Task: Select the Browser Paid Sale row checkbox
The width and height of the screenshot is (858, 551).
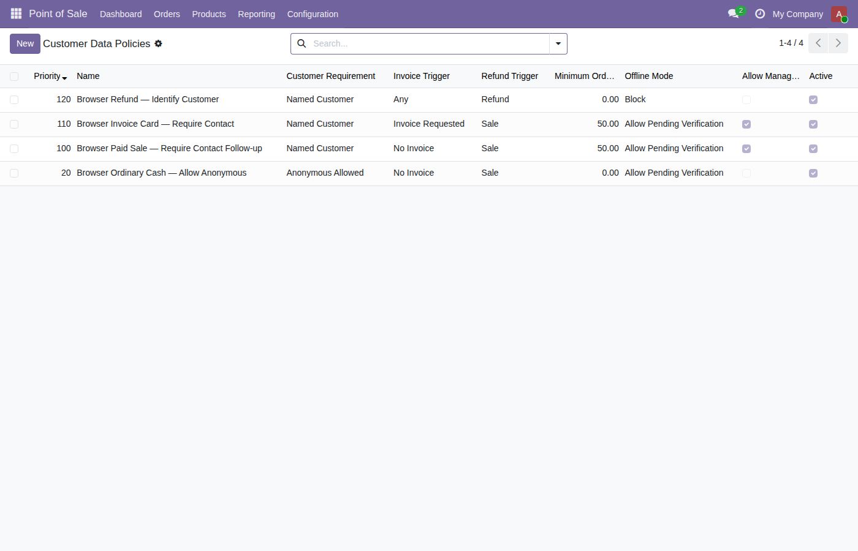Action: [14, 149]
